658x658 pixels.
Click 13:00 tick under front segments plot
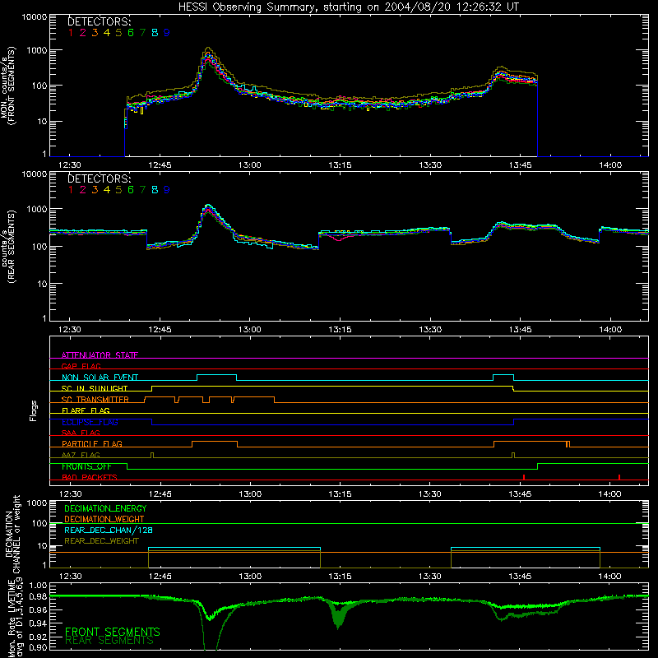(250, 165)
